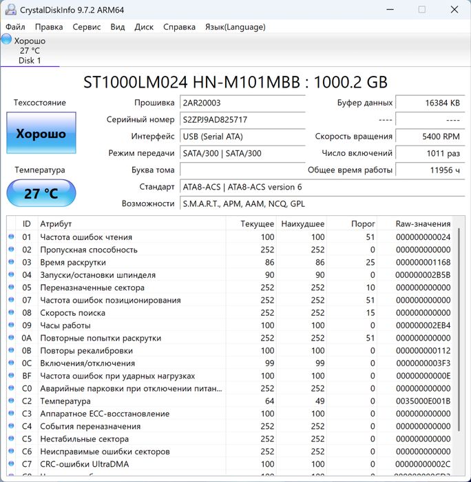
Task: Select the CRC-ошибки UltraDMA row
Action: coord(230,464)
